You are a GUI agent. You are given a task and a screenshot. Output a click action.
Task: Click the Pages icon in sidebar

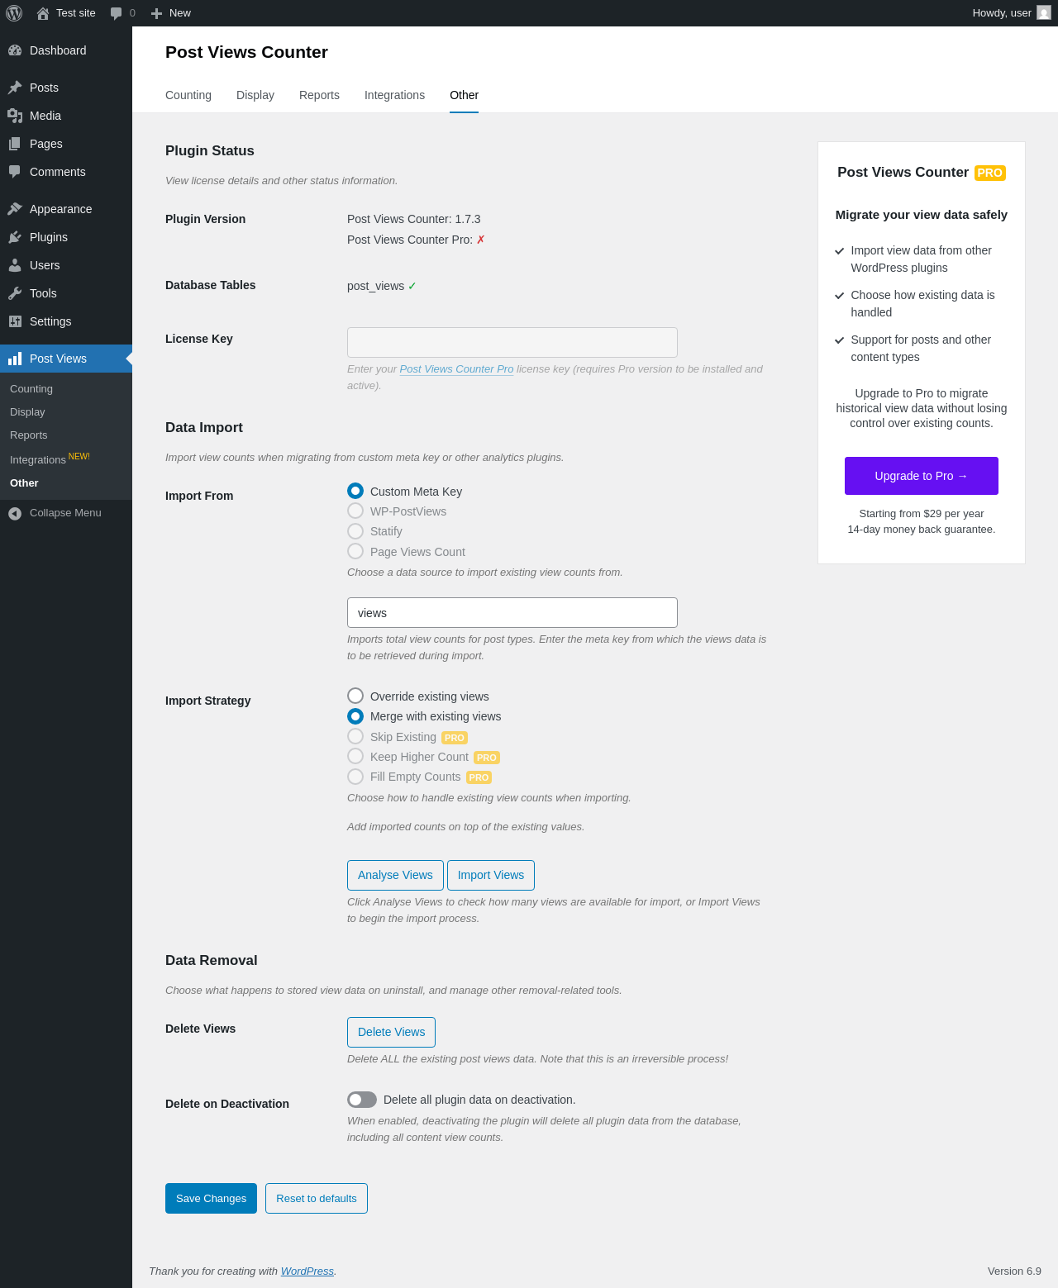[x=15, y=144]
